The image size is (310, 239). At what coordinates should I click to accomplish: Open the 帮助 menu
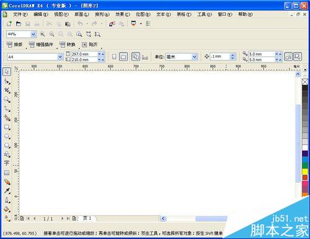coord(246,14)
